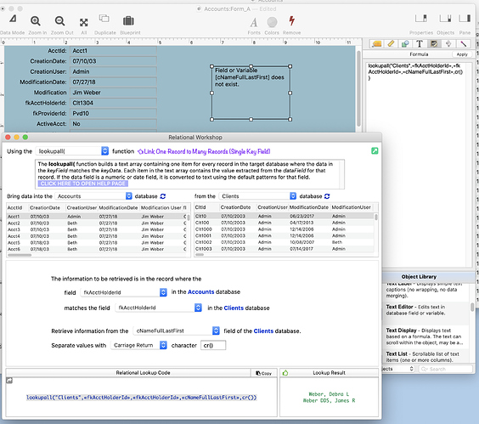The height and width of the screenshot is (424, 479).
Task: Open the Carriage Return separator dropdown
Action: pyautogui.click(x=138, y=345)
